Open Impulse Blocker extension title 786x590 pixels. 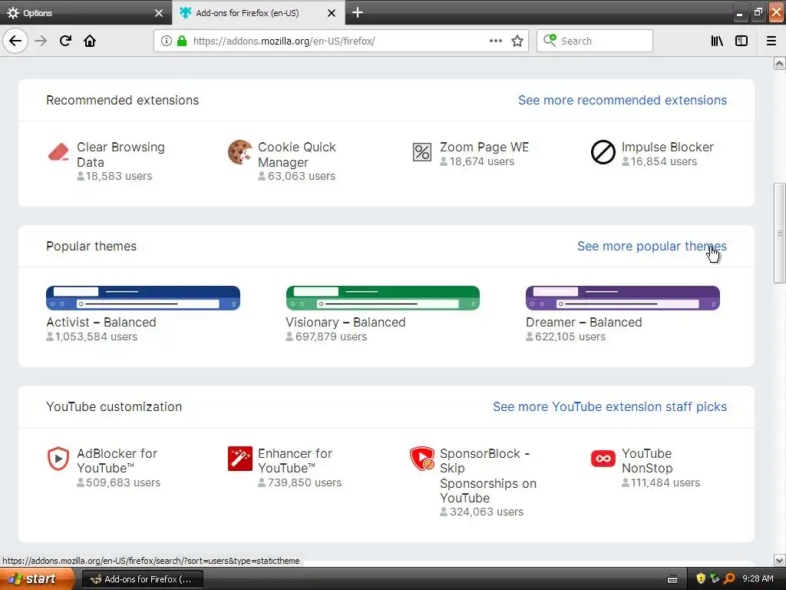(x=667, y=147)
